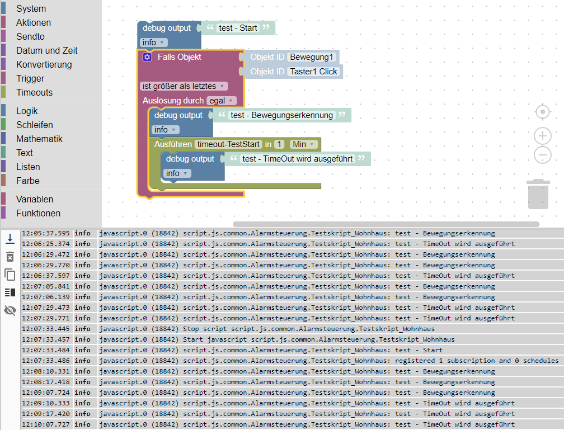This screenshot has width=564, height=430.
Task: Click the log layout list icon
Action: [x=10, y=292]
